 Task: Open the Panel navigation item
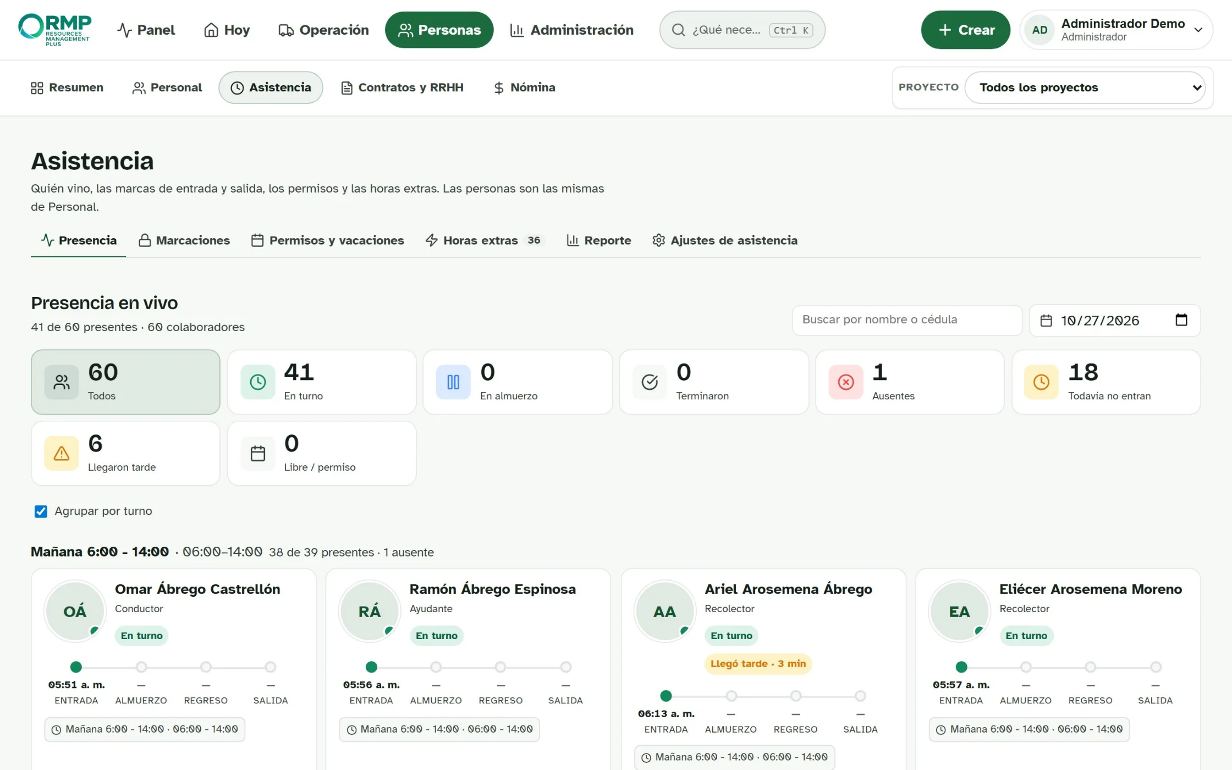(146, 30)
